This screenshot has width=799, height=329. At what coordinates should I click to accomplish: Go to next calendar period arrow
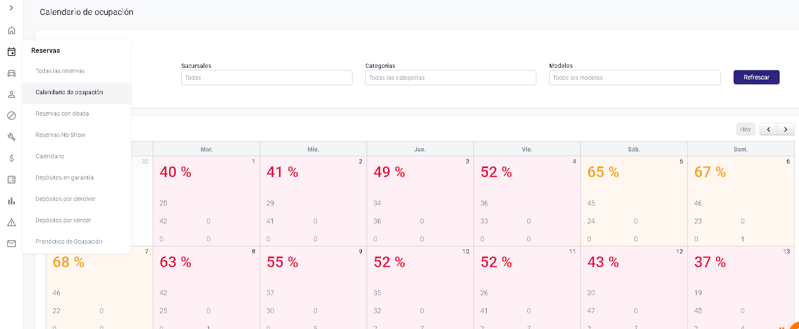[x=786, y=130]
